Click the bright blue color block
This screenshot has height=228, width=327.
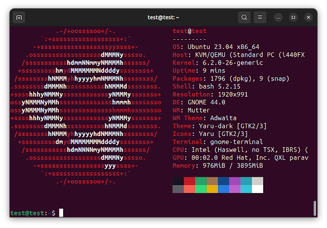point(223,189)
